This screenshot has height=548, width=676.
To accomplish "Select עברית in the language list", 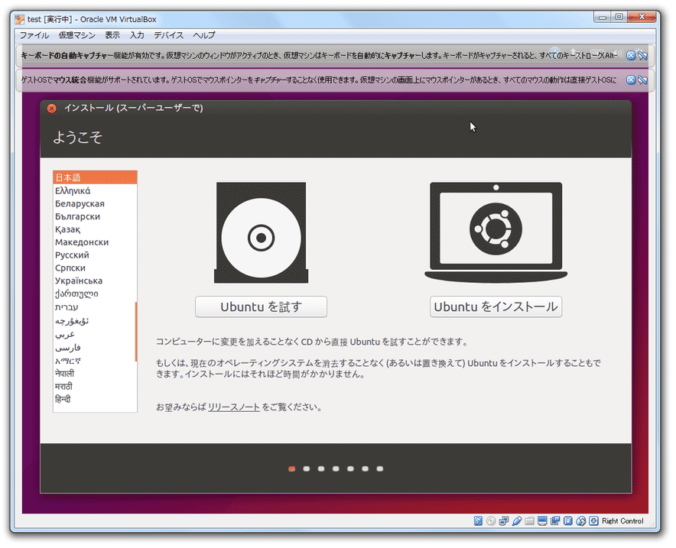I will pyautogui.click(x=95, y=306).
